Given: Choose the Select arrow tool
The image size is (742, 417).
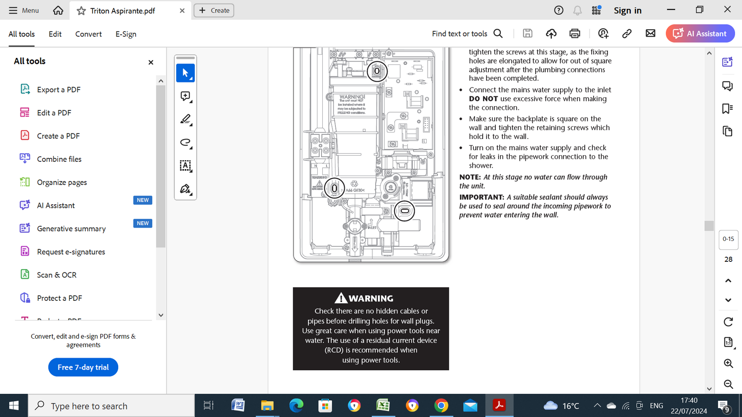Looking at the screenshot, I should click(185, 73).
